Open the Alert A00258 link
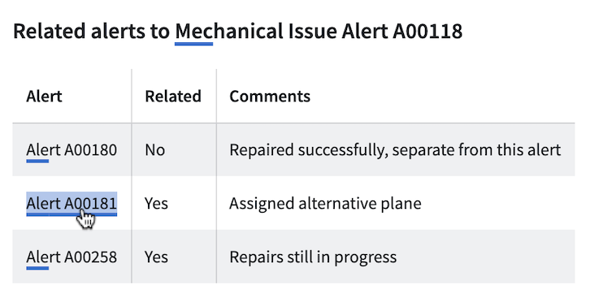 [x=72, y=257]
